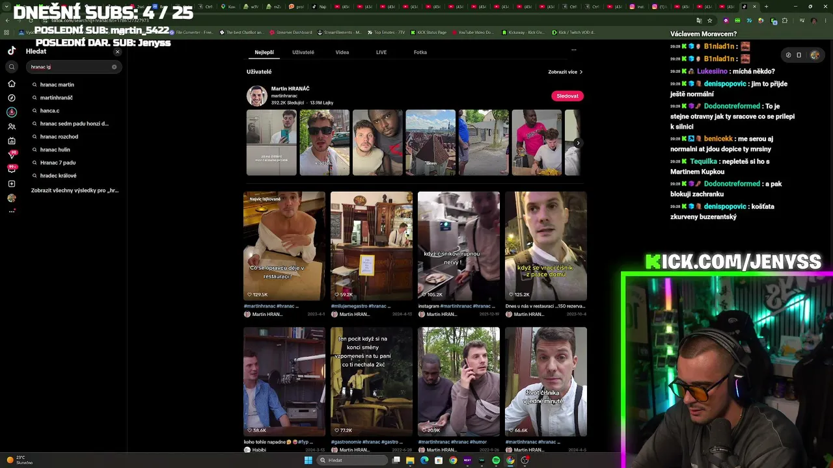Open the 'Co se opravdu děje v restauraci' video
This screenshot has width=833, height=468.
(x=284, y=246)
